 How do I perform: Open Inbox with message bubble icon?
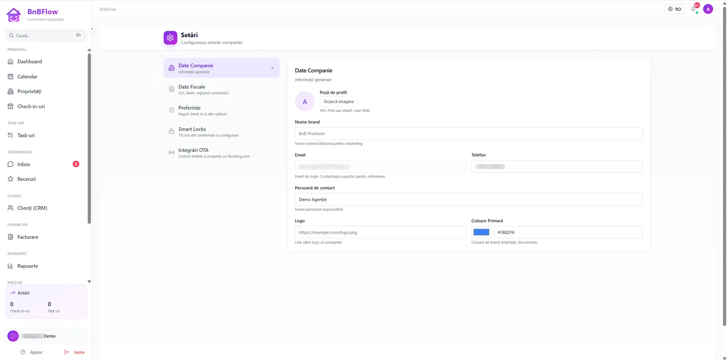coord(11,164)
